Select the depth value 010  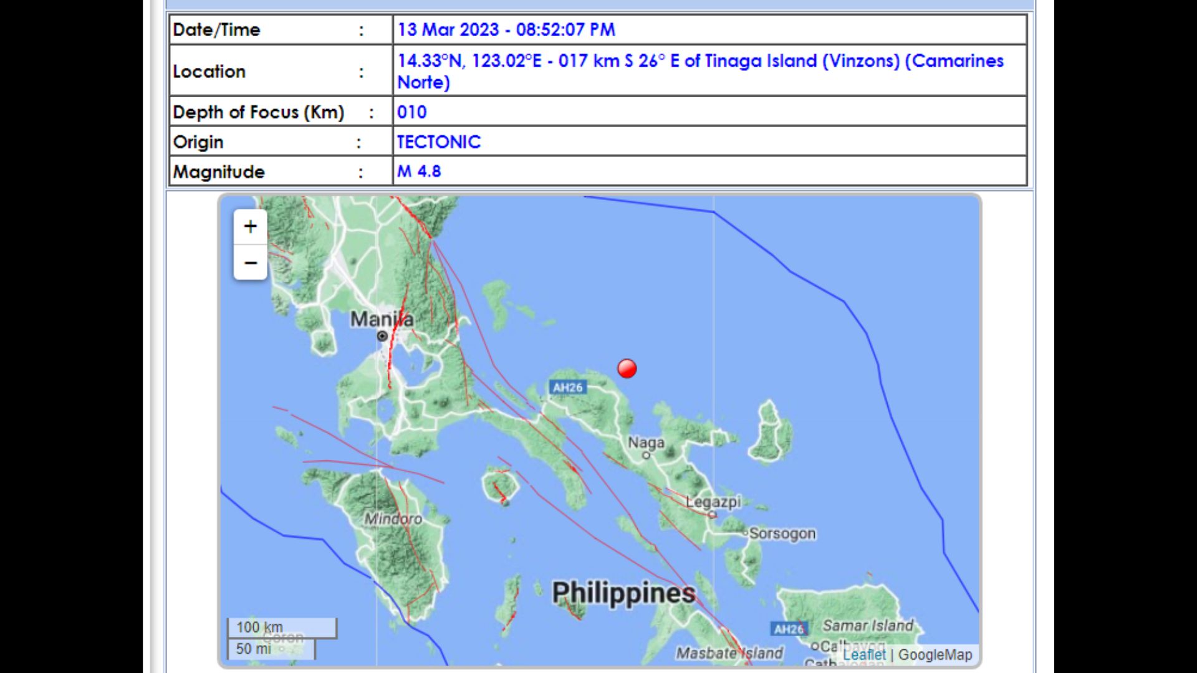[x=412, y=112]
